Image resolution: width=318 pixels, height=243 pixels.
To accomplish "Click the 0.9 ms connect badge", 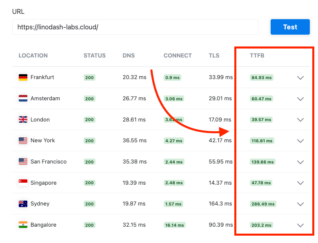I will coord(172,77).
